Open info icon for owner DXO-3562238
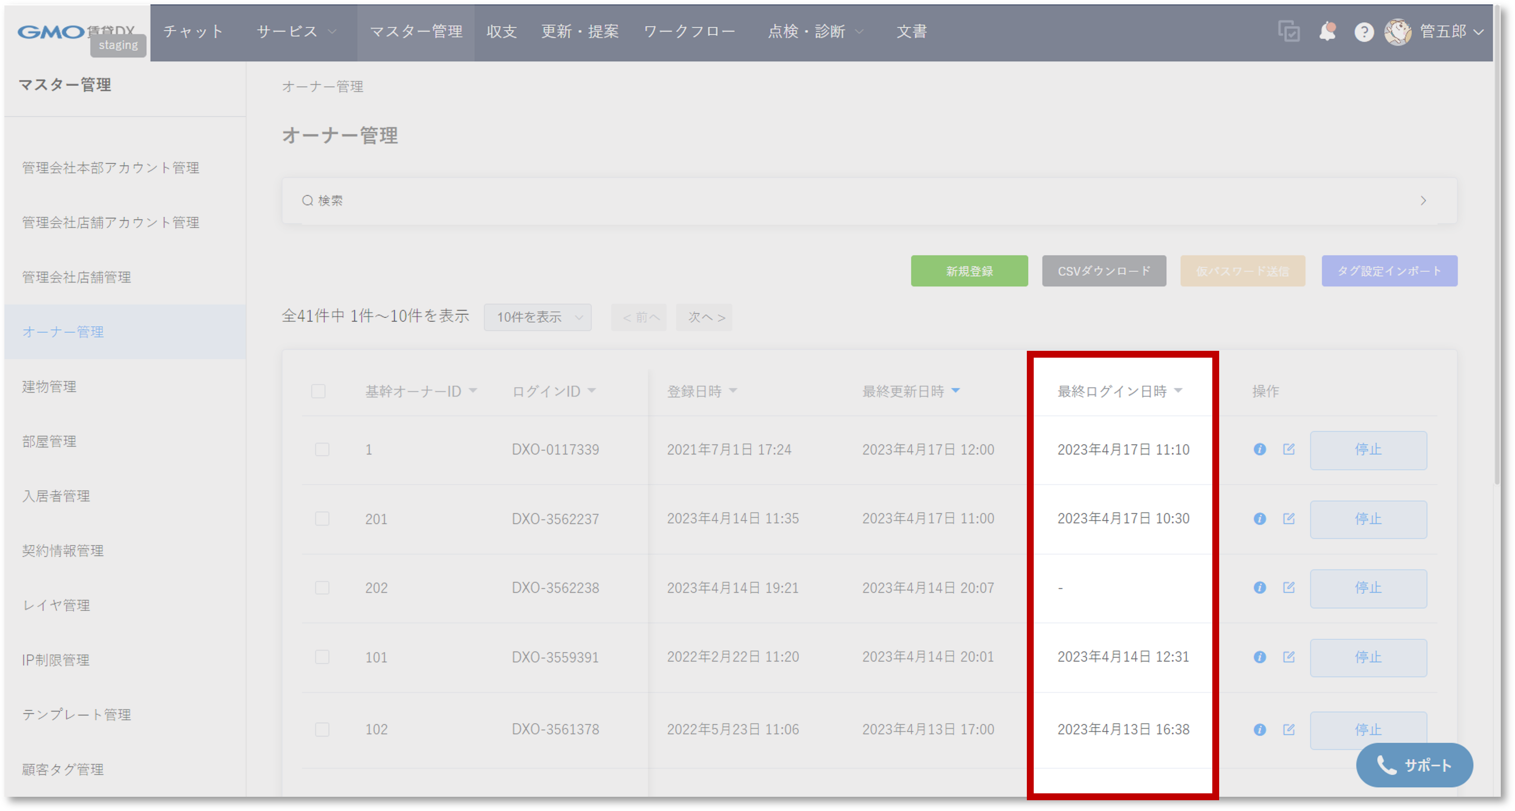This screenshot has height=811, width=1515. click(1259, 587)
